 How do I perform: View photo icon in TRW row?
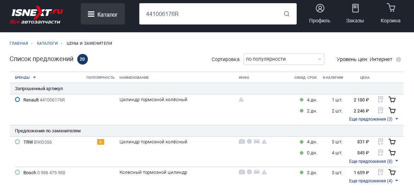242,142
